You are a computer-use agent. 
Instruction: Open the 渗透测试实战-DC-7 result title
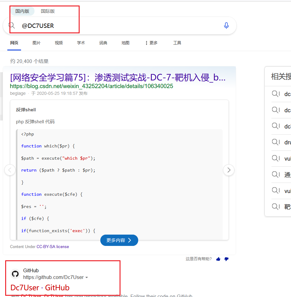pyautogui.click(x=118, y=77)
